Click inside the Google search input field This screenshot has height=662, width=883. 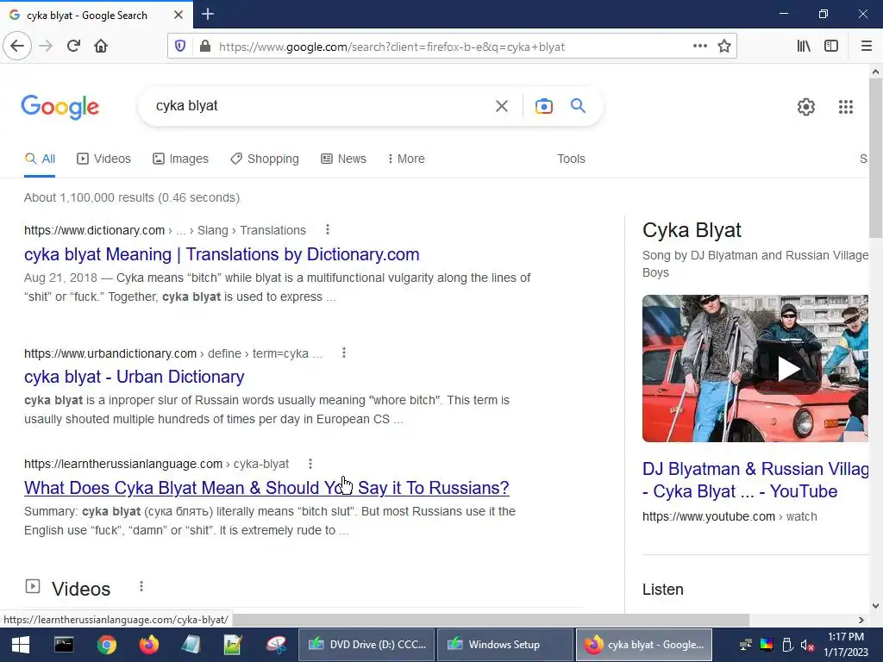pyautogui.click(x=321, y=106)
